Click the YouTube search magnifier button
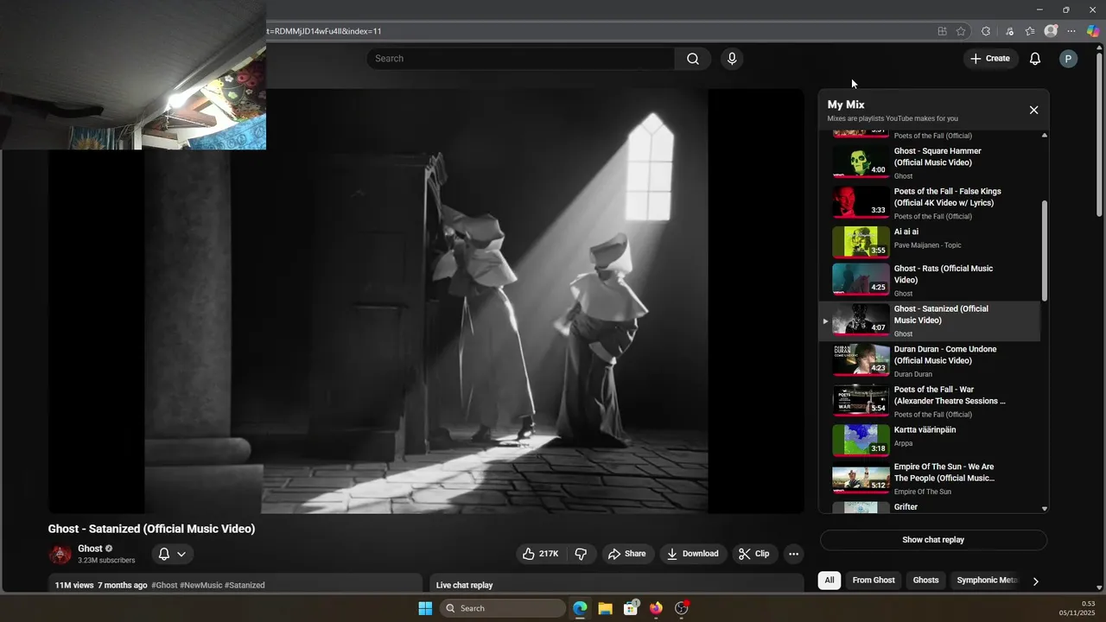 tap(693, 59)
